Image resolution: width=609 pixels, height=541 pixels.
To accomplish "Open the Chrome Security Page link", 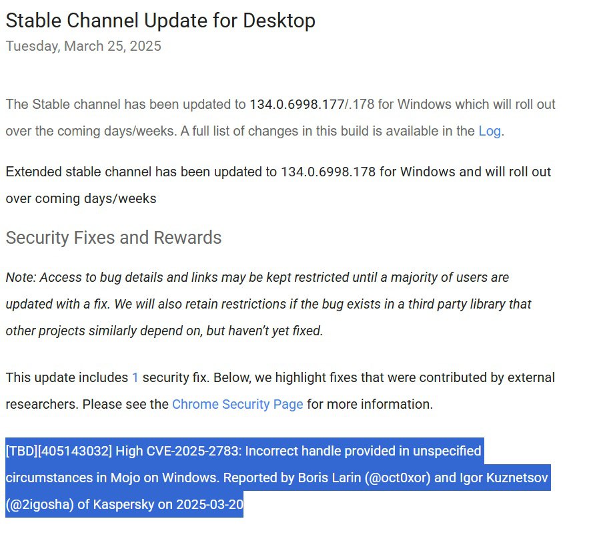I will click(x=237, y=404).
